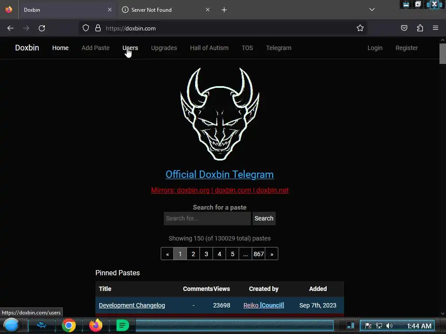
Task: Click the horned mask logo image
Action: pyautogui.click(x=220, y=114)
